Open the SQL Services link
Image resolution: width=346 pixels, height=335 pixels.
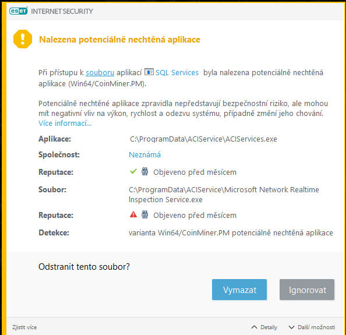coord(177,73)
